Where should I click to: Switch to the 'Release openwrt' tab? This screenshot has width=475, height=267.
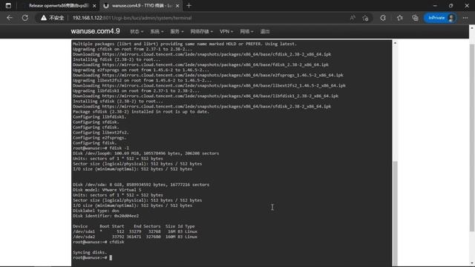[59, 5]
